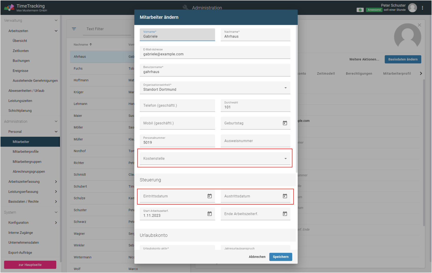
Task: Open calendar for Ende Arbeitszeiterf.
Action: [x=285, y=214]
